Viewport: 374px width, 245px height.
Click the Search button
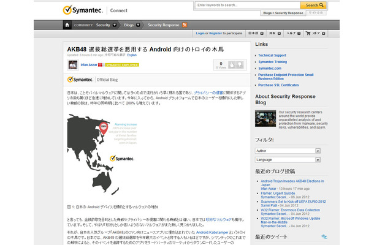pos(313,5)
